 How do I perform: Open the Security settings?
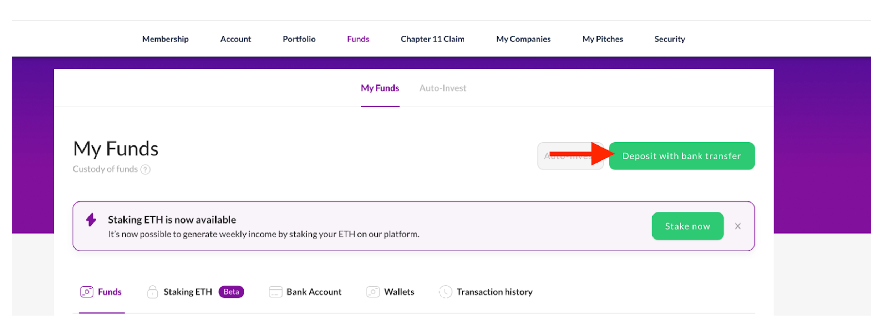[x=669, y=39]
